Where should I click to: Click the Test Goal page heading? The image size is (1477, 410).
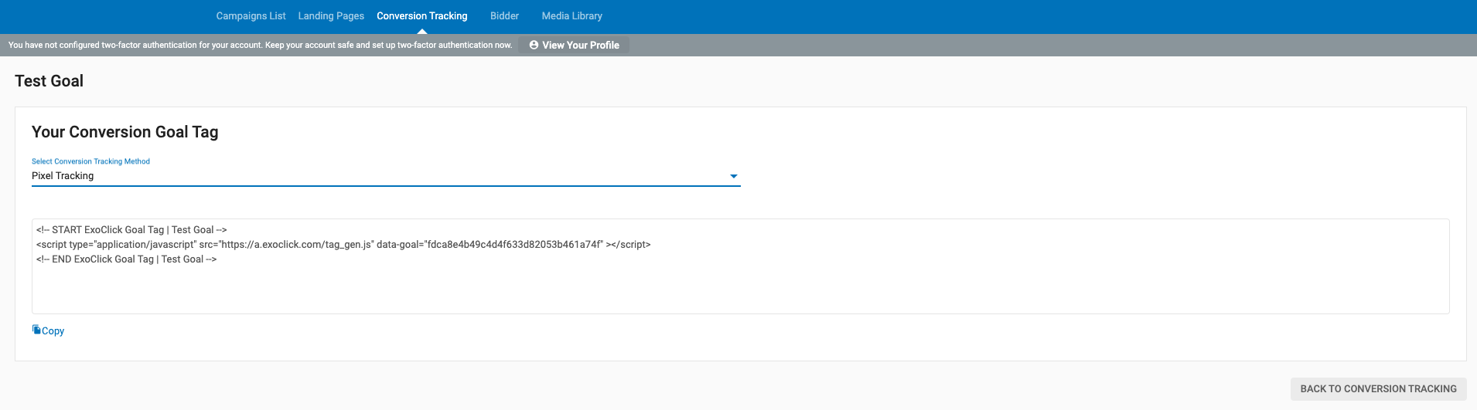point(49,81)
